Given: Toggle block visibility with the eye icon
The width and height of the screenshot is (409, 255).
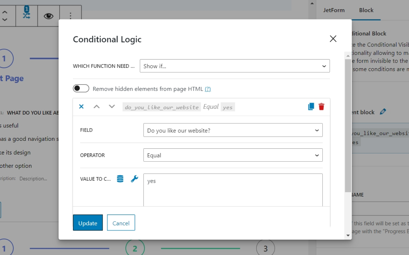Looking at the screenshot, I should click(48, 15).
